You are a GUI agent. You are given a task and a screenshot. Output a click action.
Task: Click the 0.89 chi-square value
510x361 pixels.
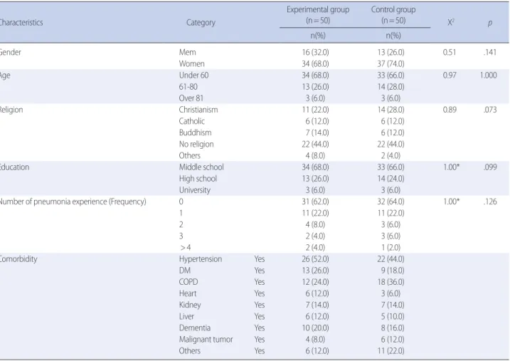coord(450,110)
